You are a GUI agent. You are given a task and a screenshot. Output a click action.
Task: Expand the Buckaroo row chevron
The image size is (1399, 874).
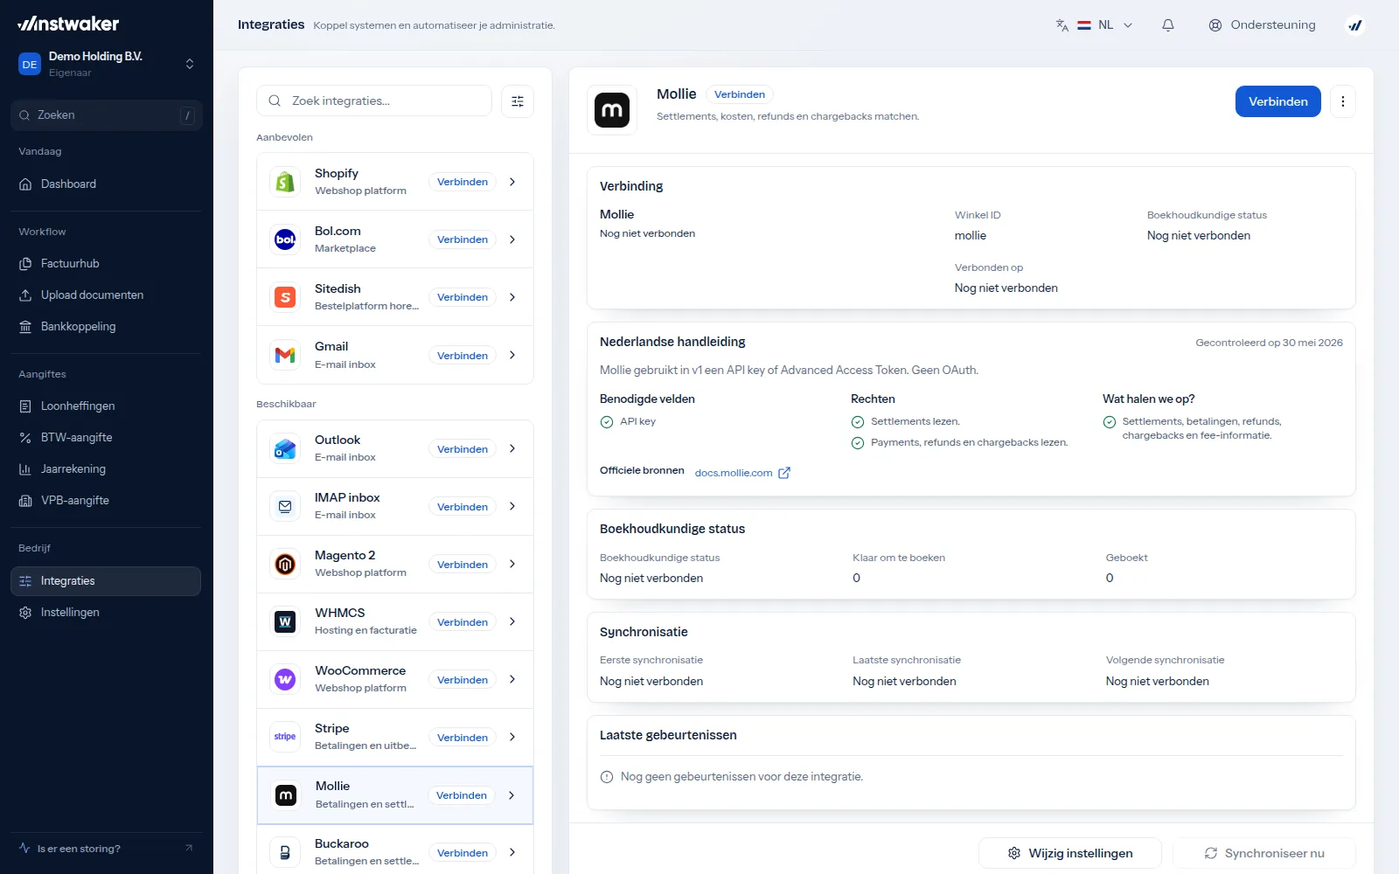tap(512, 852)
